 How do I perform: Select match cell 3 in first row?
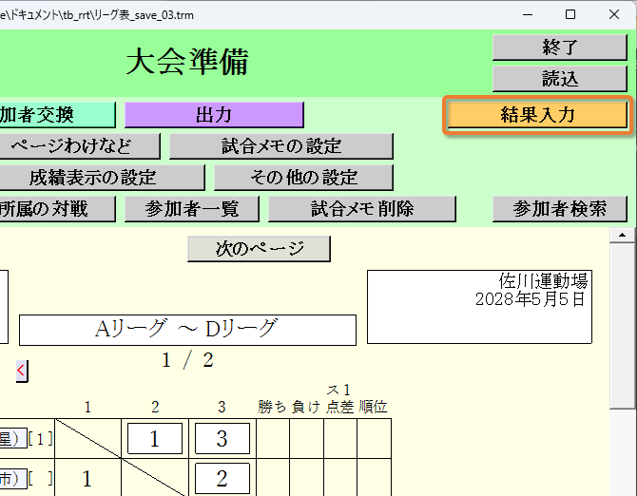point(222,439)
